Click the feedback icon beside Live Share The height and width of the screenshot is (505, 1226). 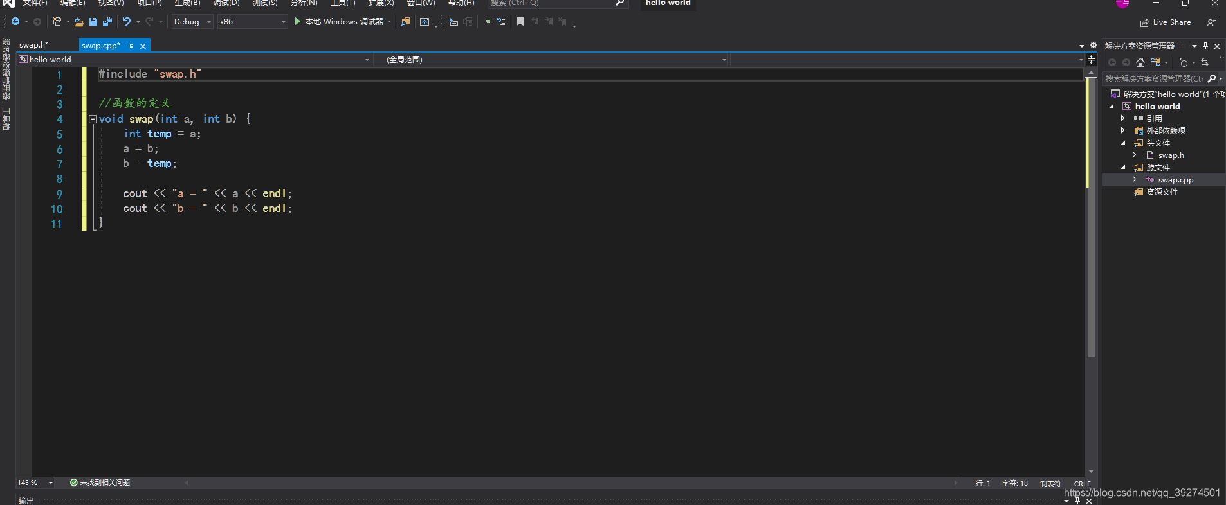[x=1211, y=22]
